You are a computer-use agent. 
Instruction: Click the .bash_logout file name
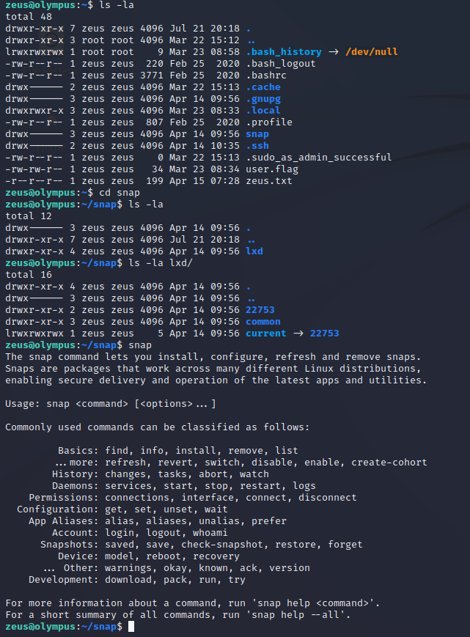pyautogui.click(x=281, y=64)
